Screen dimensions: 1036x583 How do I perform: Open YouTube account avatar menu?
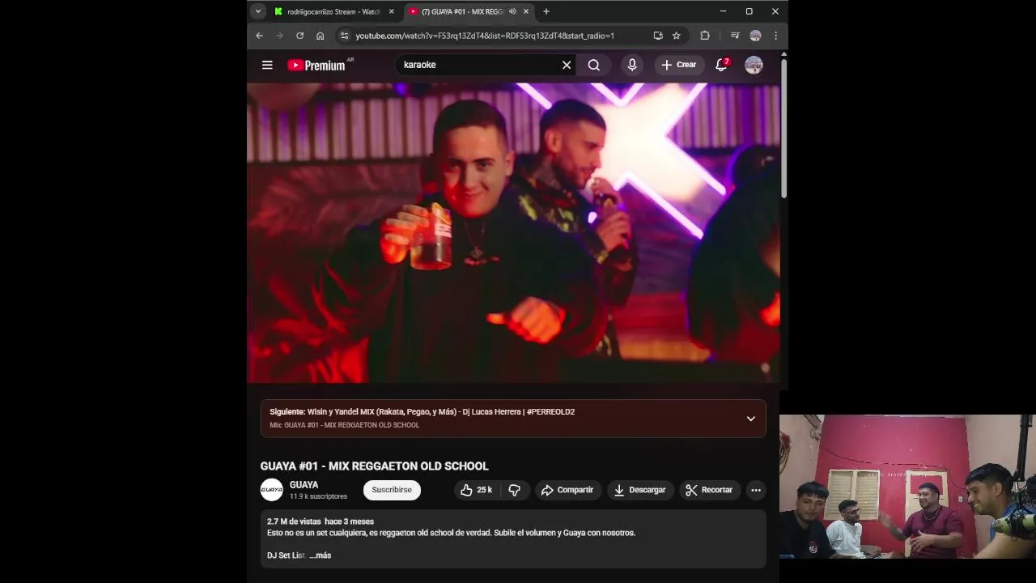754,65
